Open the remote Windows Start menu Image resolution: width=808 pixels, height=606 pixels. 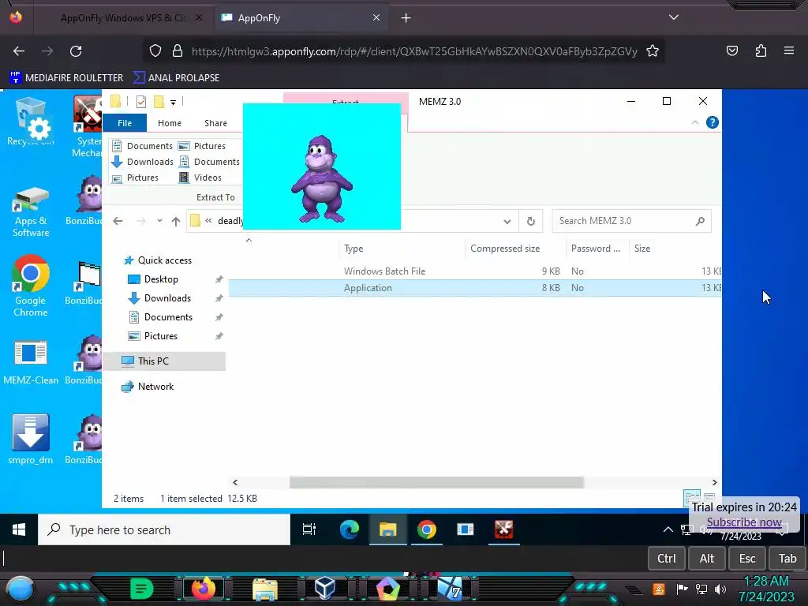[x=19, y=529]
